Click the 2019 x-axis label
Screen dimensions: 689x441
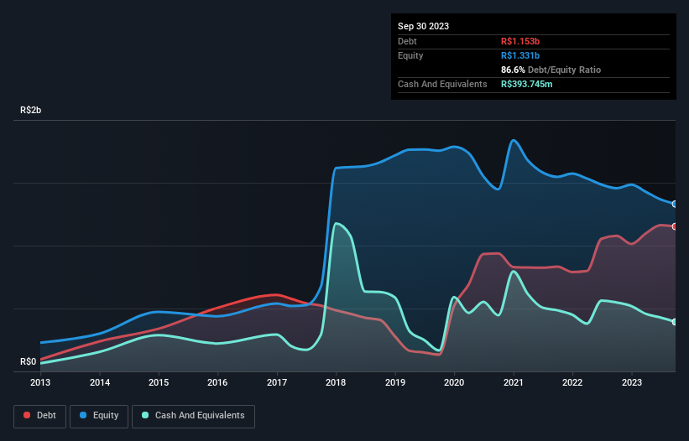click(395, 382)
